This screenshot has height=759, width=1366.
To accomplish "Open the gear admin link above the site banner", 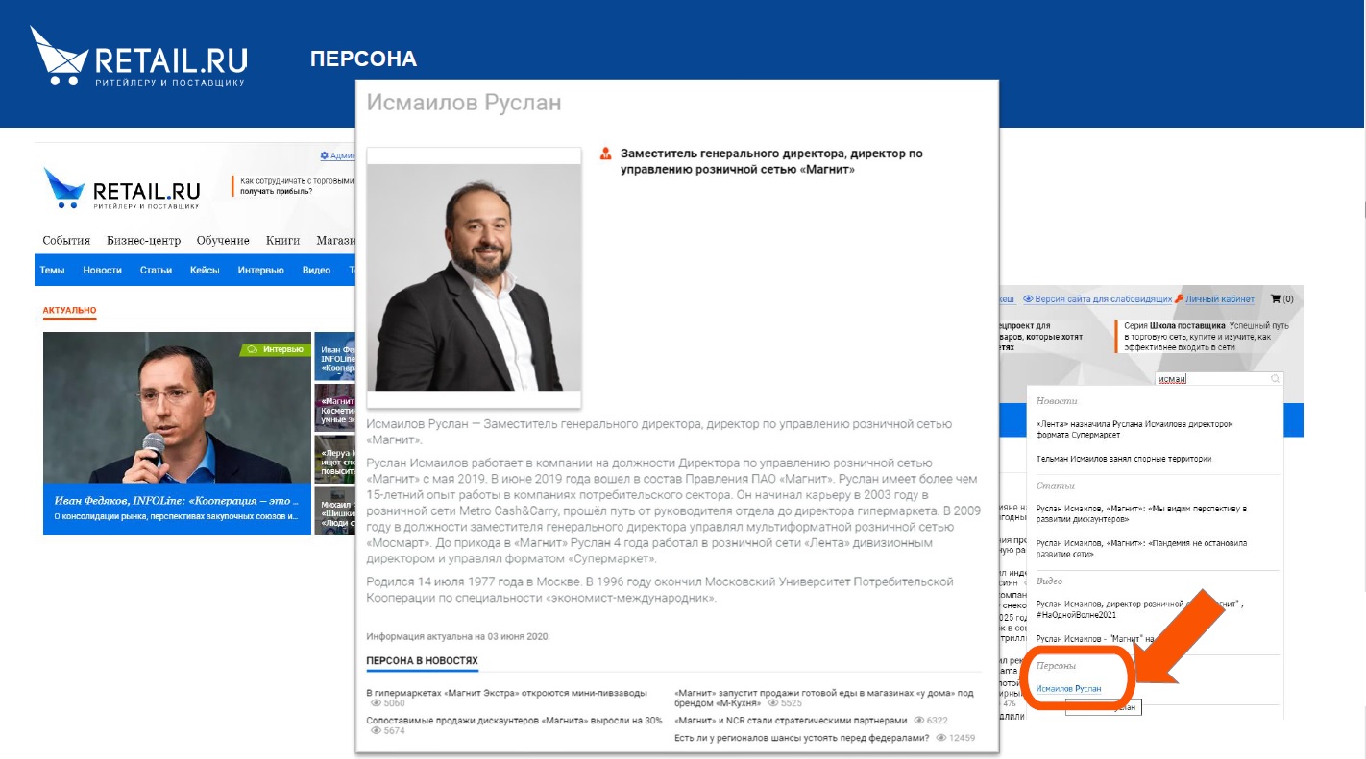I will pyautogui.click(x=337, y=155).
